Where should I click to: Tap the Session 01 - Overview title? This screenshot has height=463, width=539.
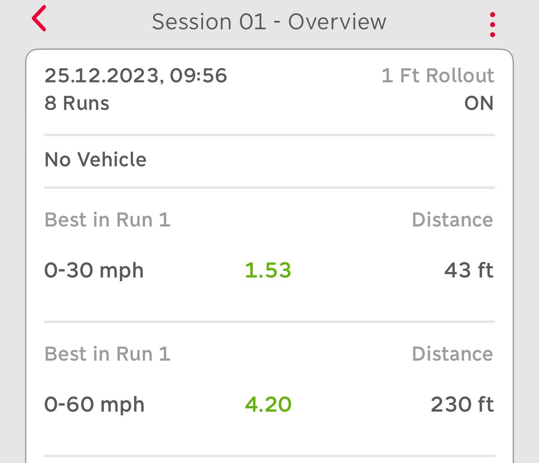[269, 22]
